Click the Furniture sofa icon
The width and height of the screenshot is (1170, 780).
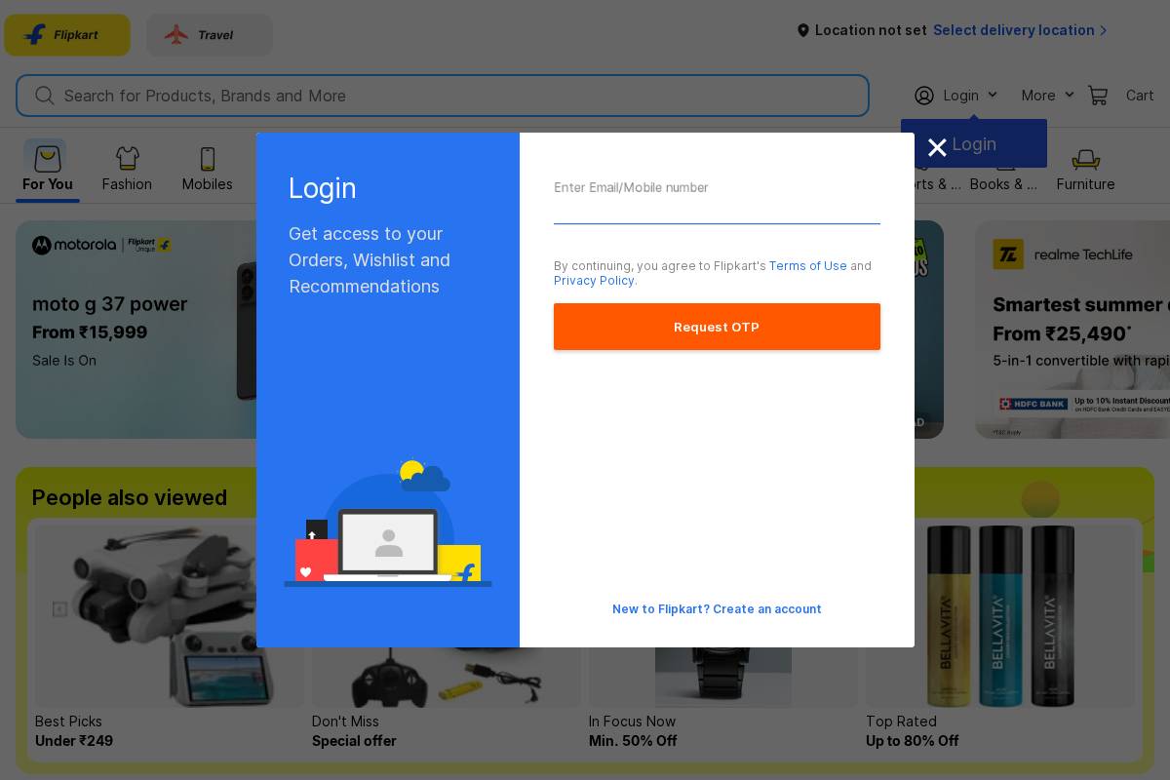[x=1085, y=159]
